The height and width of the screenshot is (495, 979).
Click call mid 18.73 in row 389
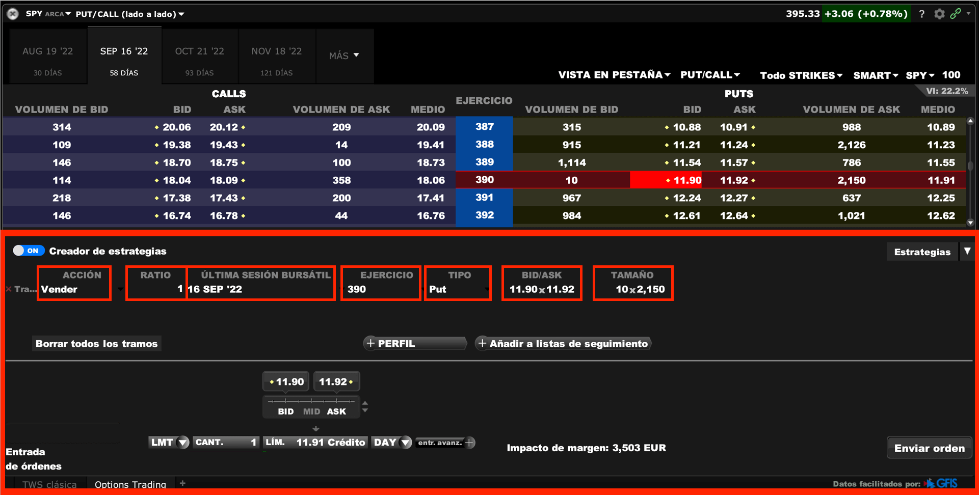point(431,163)
